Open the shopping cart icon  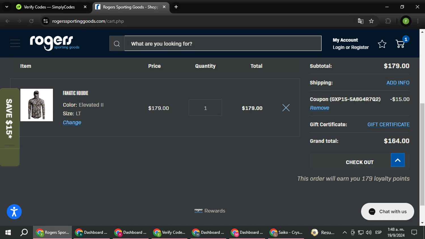401,43
